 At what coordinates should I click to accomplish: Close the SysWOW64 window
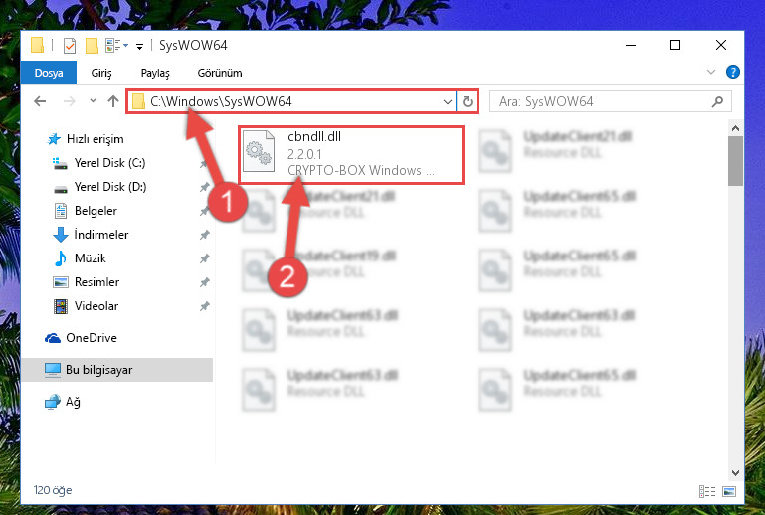(721, 46)
